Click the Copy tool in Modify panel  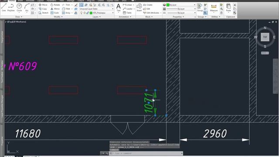click(43, 9)
